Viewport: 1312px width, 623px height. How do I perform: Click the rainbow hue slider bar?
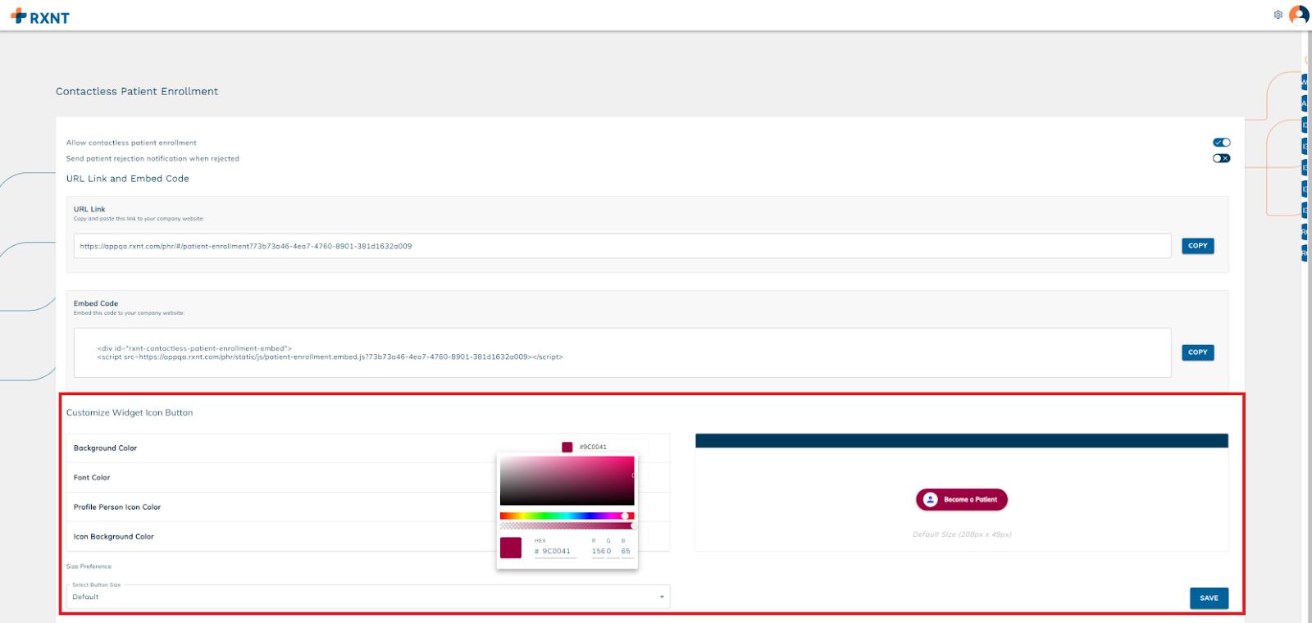(567, 516)
